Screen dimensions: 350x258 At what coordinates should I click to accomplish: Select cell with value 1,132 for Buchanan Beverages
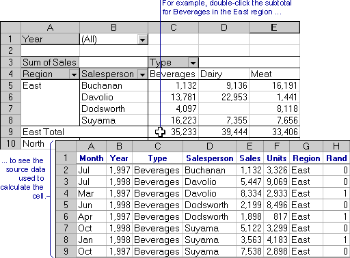pos(173,86)
